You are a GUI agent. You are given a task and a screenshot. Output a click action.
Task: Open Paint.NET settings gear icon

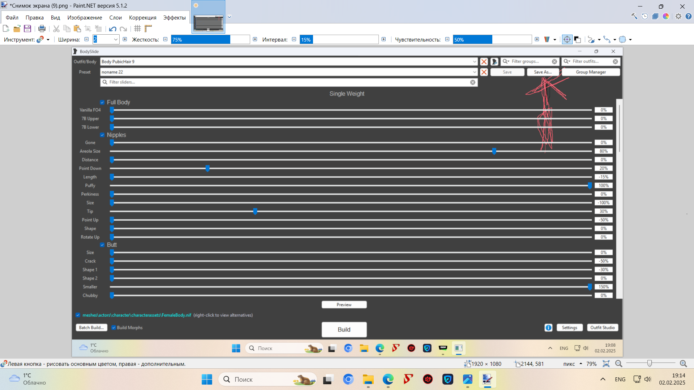tap(678, 16)
